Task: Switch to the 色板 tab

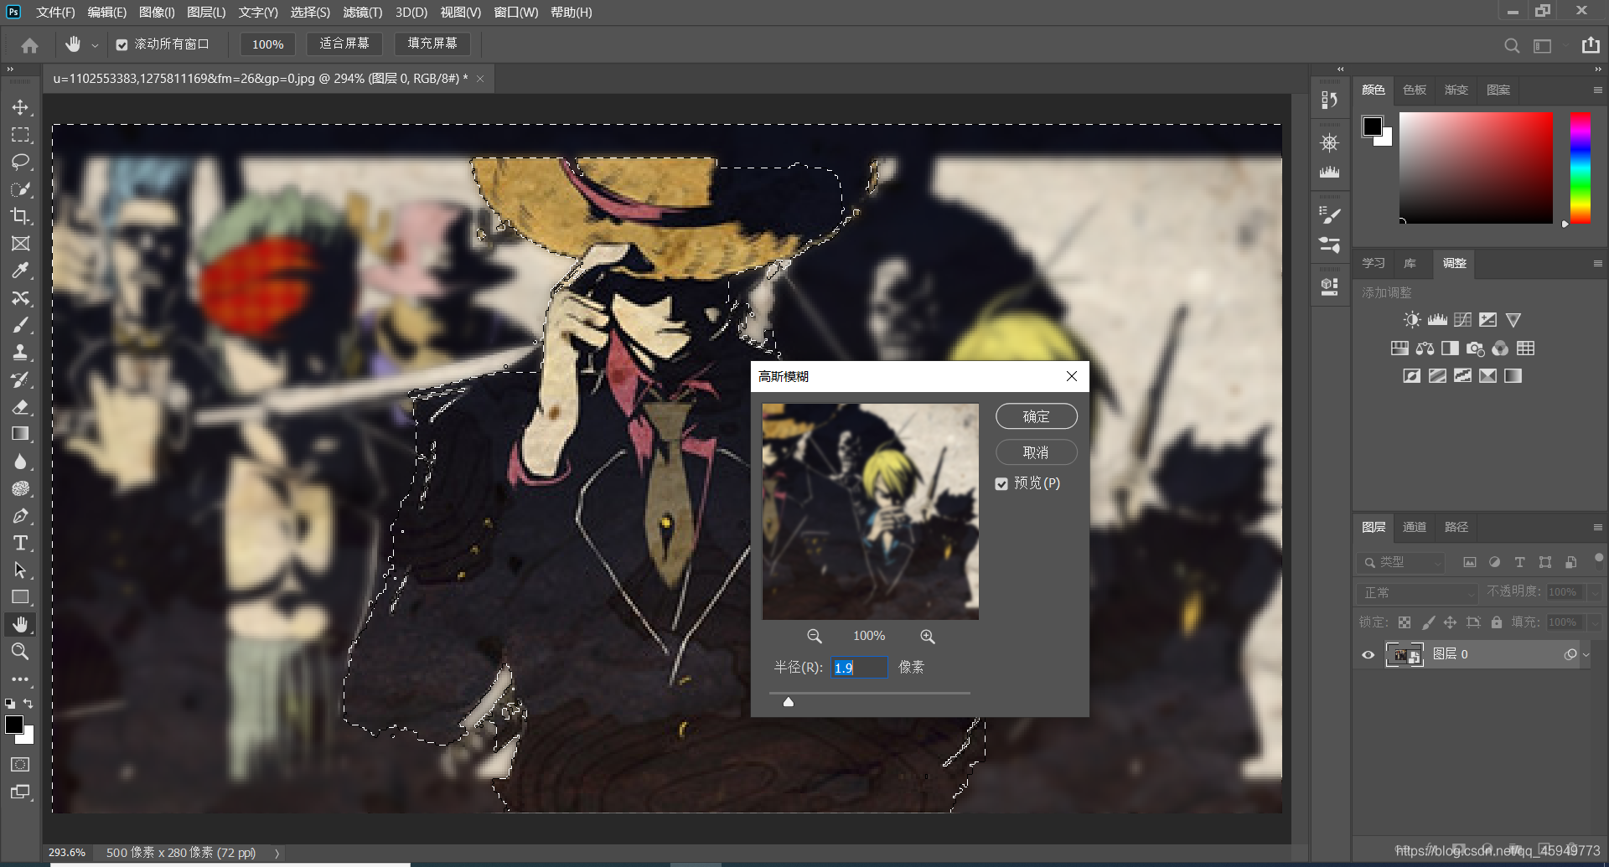Action: click(1415, 90)
